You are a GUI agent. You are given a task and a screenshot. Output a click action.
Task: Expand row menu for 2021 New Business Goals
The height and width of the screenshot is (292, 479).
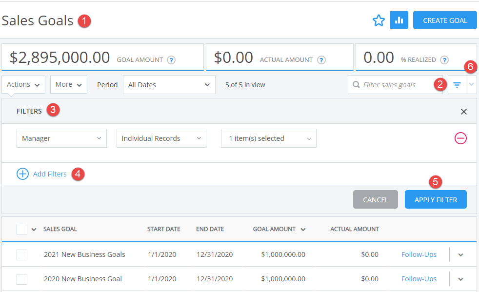[460, 255]
